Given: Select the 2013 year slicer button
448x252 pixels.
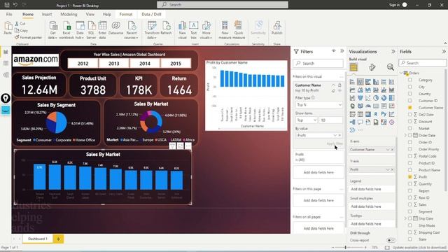Looking at the screenshot, I should click(113, 64).
